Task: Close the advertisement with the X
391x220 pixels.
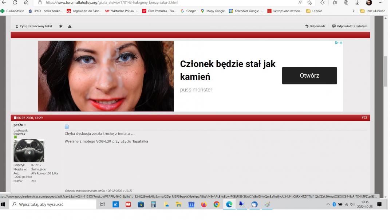Action: [x=341, y=43]
